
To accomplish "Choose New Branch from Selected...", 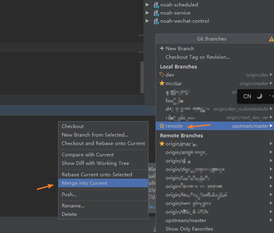I will 103,135.
